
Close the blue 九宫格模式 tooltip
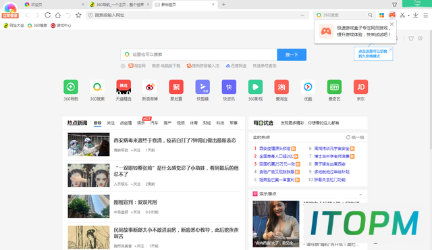point(390,49)
